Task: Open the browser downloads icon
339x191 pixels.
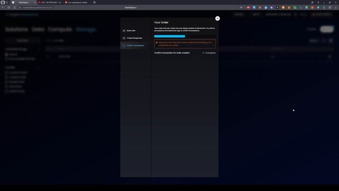Action: 336,7
